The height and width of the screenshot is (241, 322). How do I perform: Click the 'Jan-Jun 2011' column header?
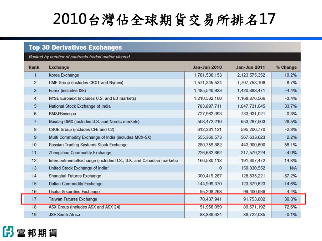pos(250,67)
